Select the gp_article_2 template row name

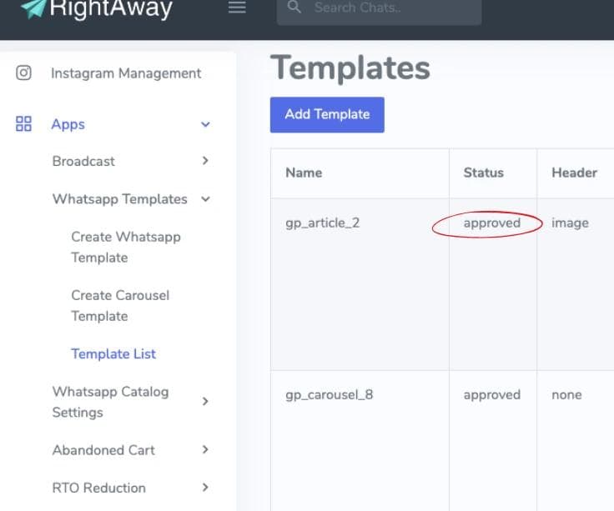[x=322, y=223]
